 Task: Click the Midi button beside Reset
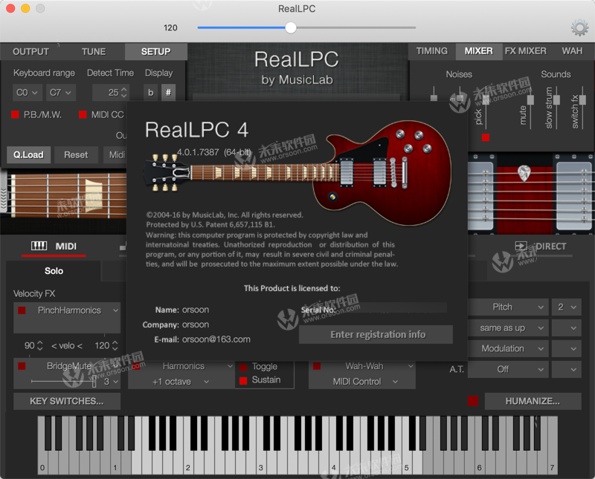coord(116,154)
